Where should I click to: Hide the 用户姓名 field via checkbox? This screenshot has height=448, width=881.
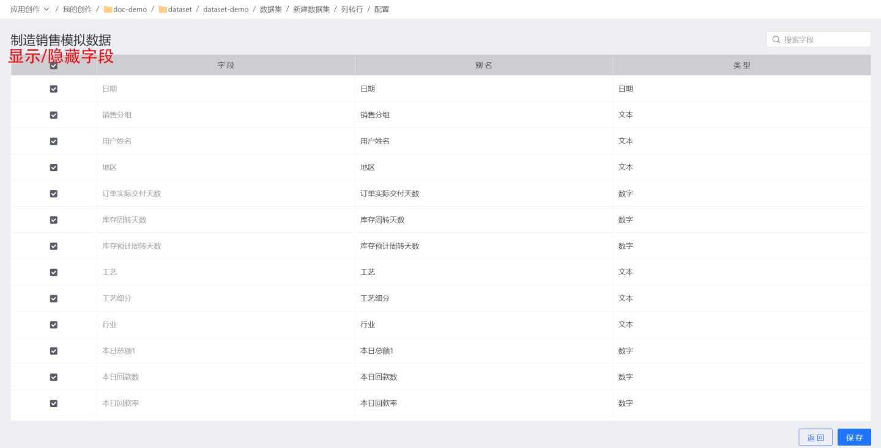coord(54,141)
